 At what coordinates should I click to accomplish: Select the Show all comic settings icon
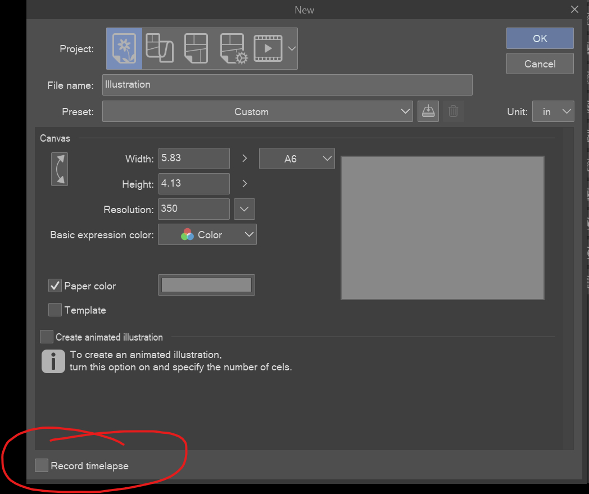tap(233, 49)
